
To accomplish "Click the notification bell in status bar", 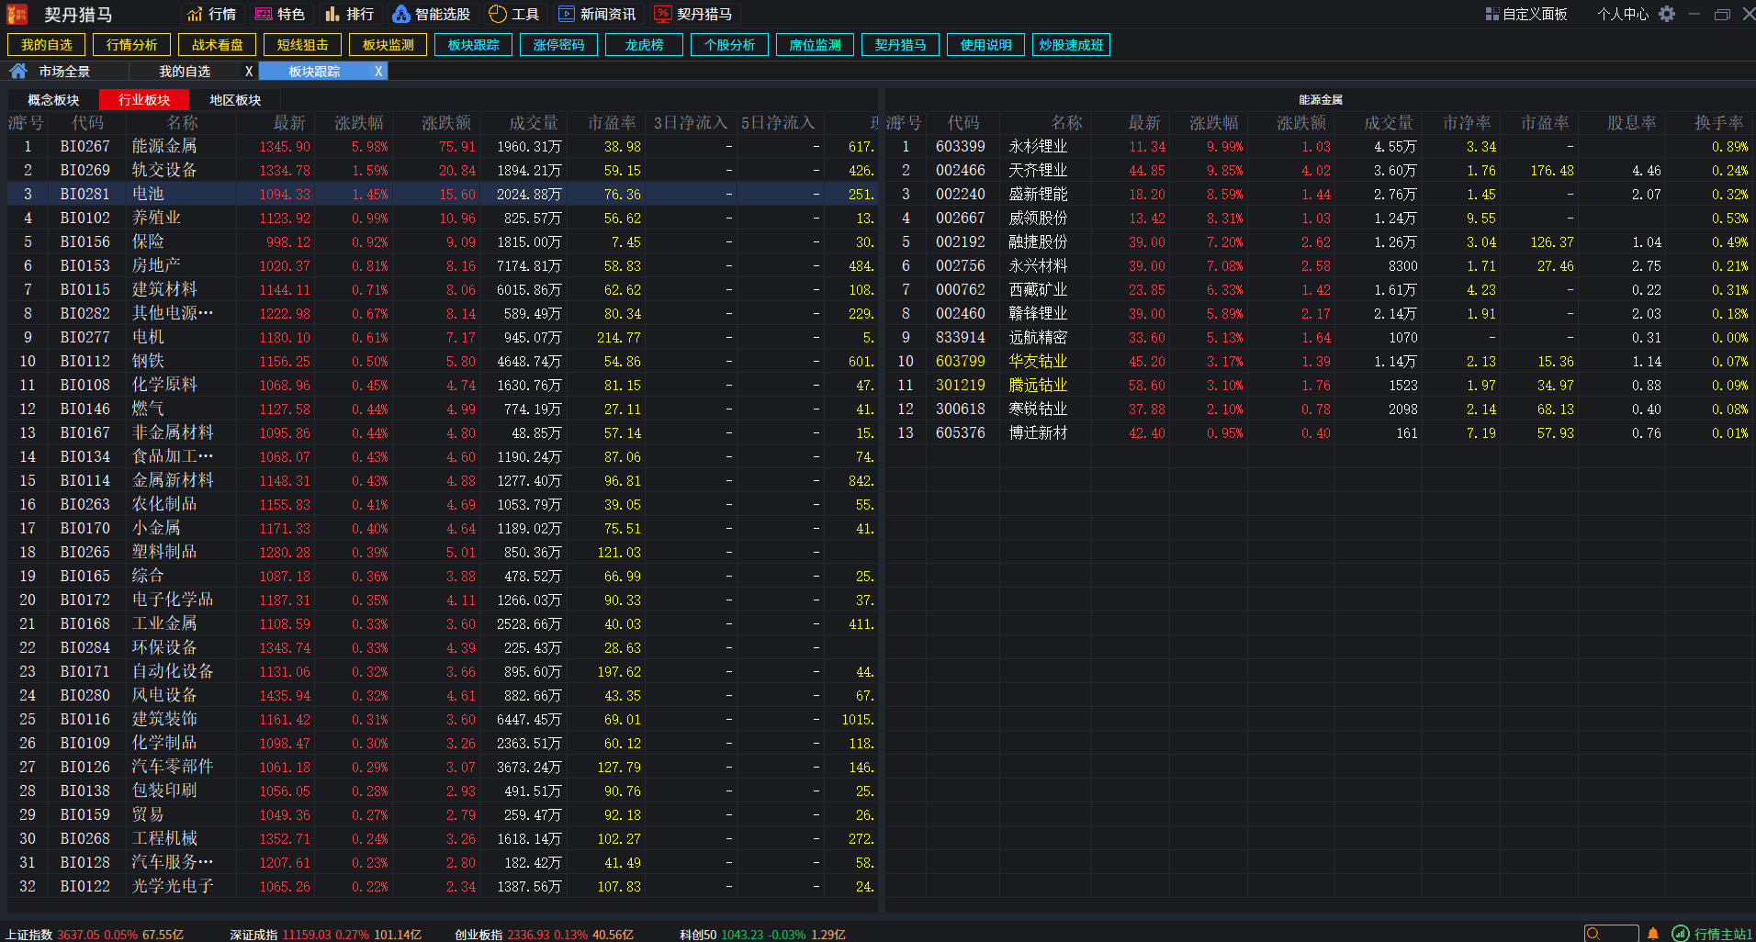I will (x=1653, y=933).
